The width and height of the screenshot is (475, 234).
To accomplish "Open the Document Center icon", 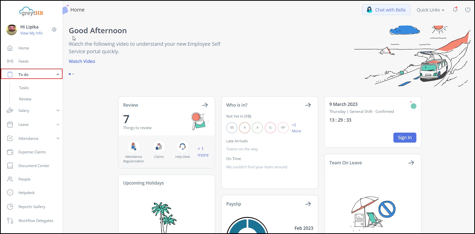I will (x=10, y=165).
